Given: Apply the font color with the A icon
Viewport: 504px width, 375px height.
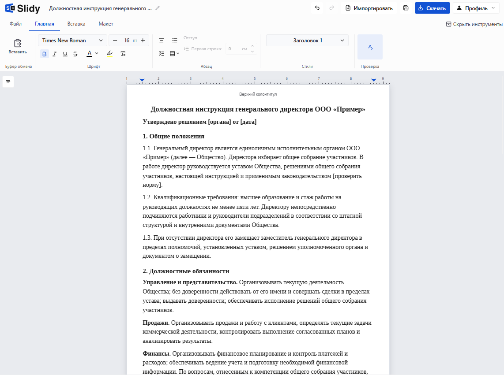Looking at the screenshot, I should [89, 54].
